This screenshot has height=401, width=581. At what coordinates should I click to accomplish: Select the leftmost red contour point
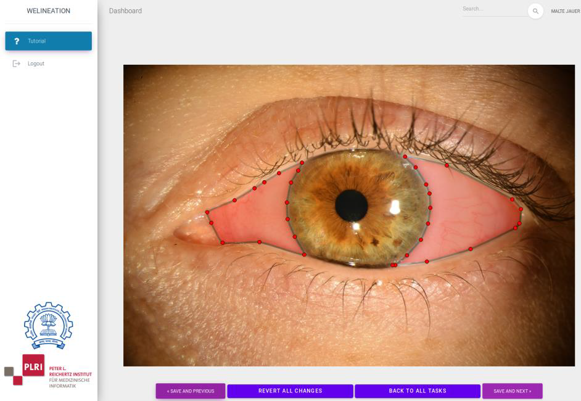pos(207,212)
